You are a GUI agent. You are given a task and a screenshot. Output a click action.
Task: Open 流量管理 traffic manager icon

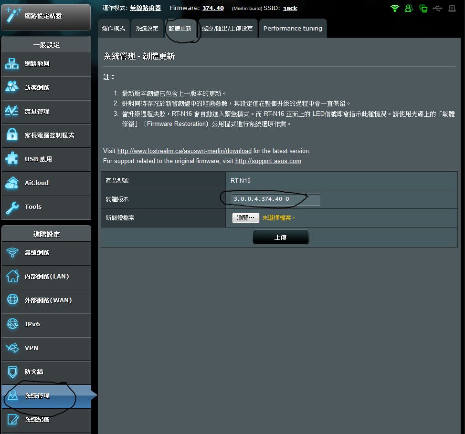tap(12, 112)
